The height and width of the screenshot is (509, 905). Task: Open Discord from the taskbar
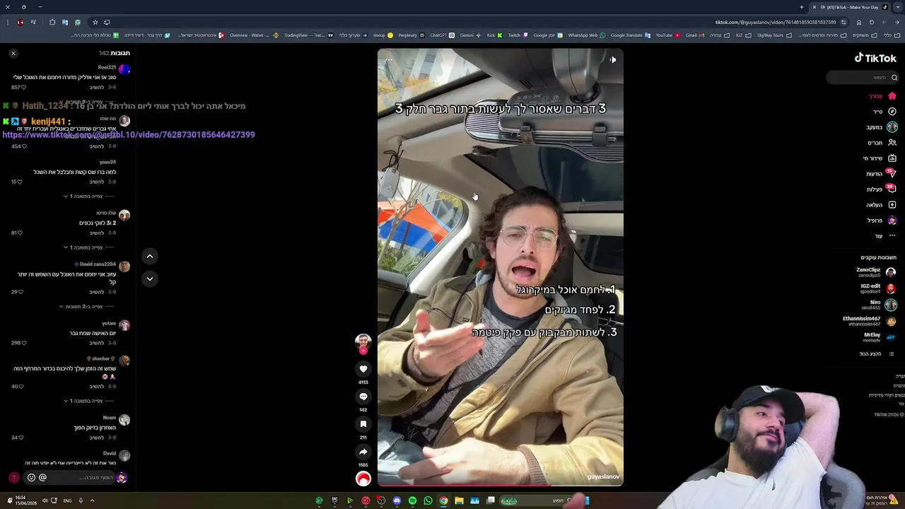pyautogui.click(x=397, y=501)
